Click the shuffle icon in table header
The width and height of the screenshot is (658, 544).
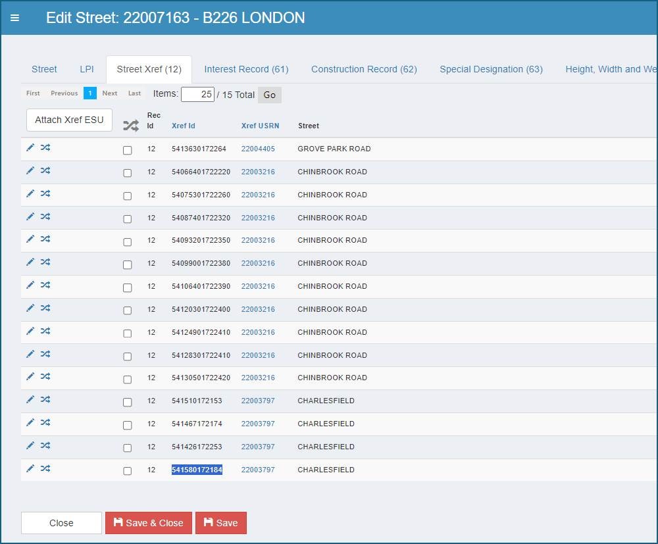[131, 126]
